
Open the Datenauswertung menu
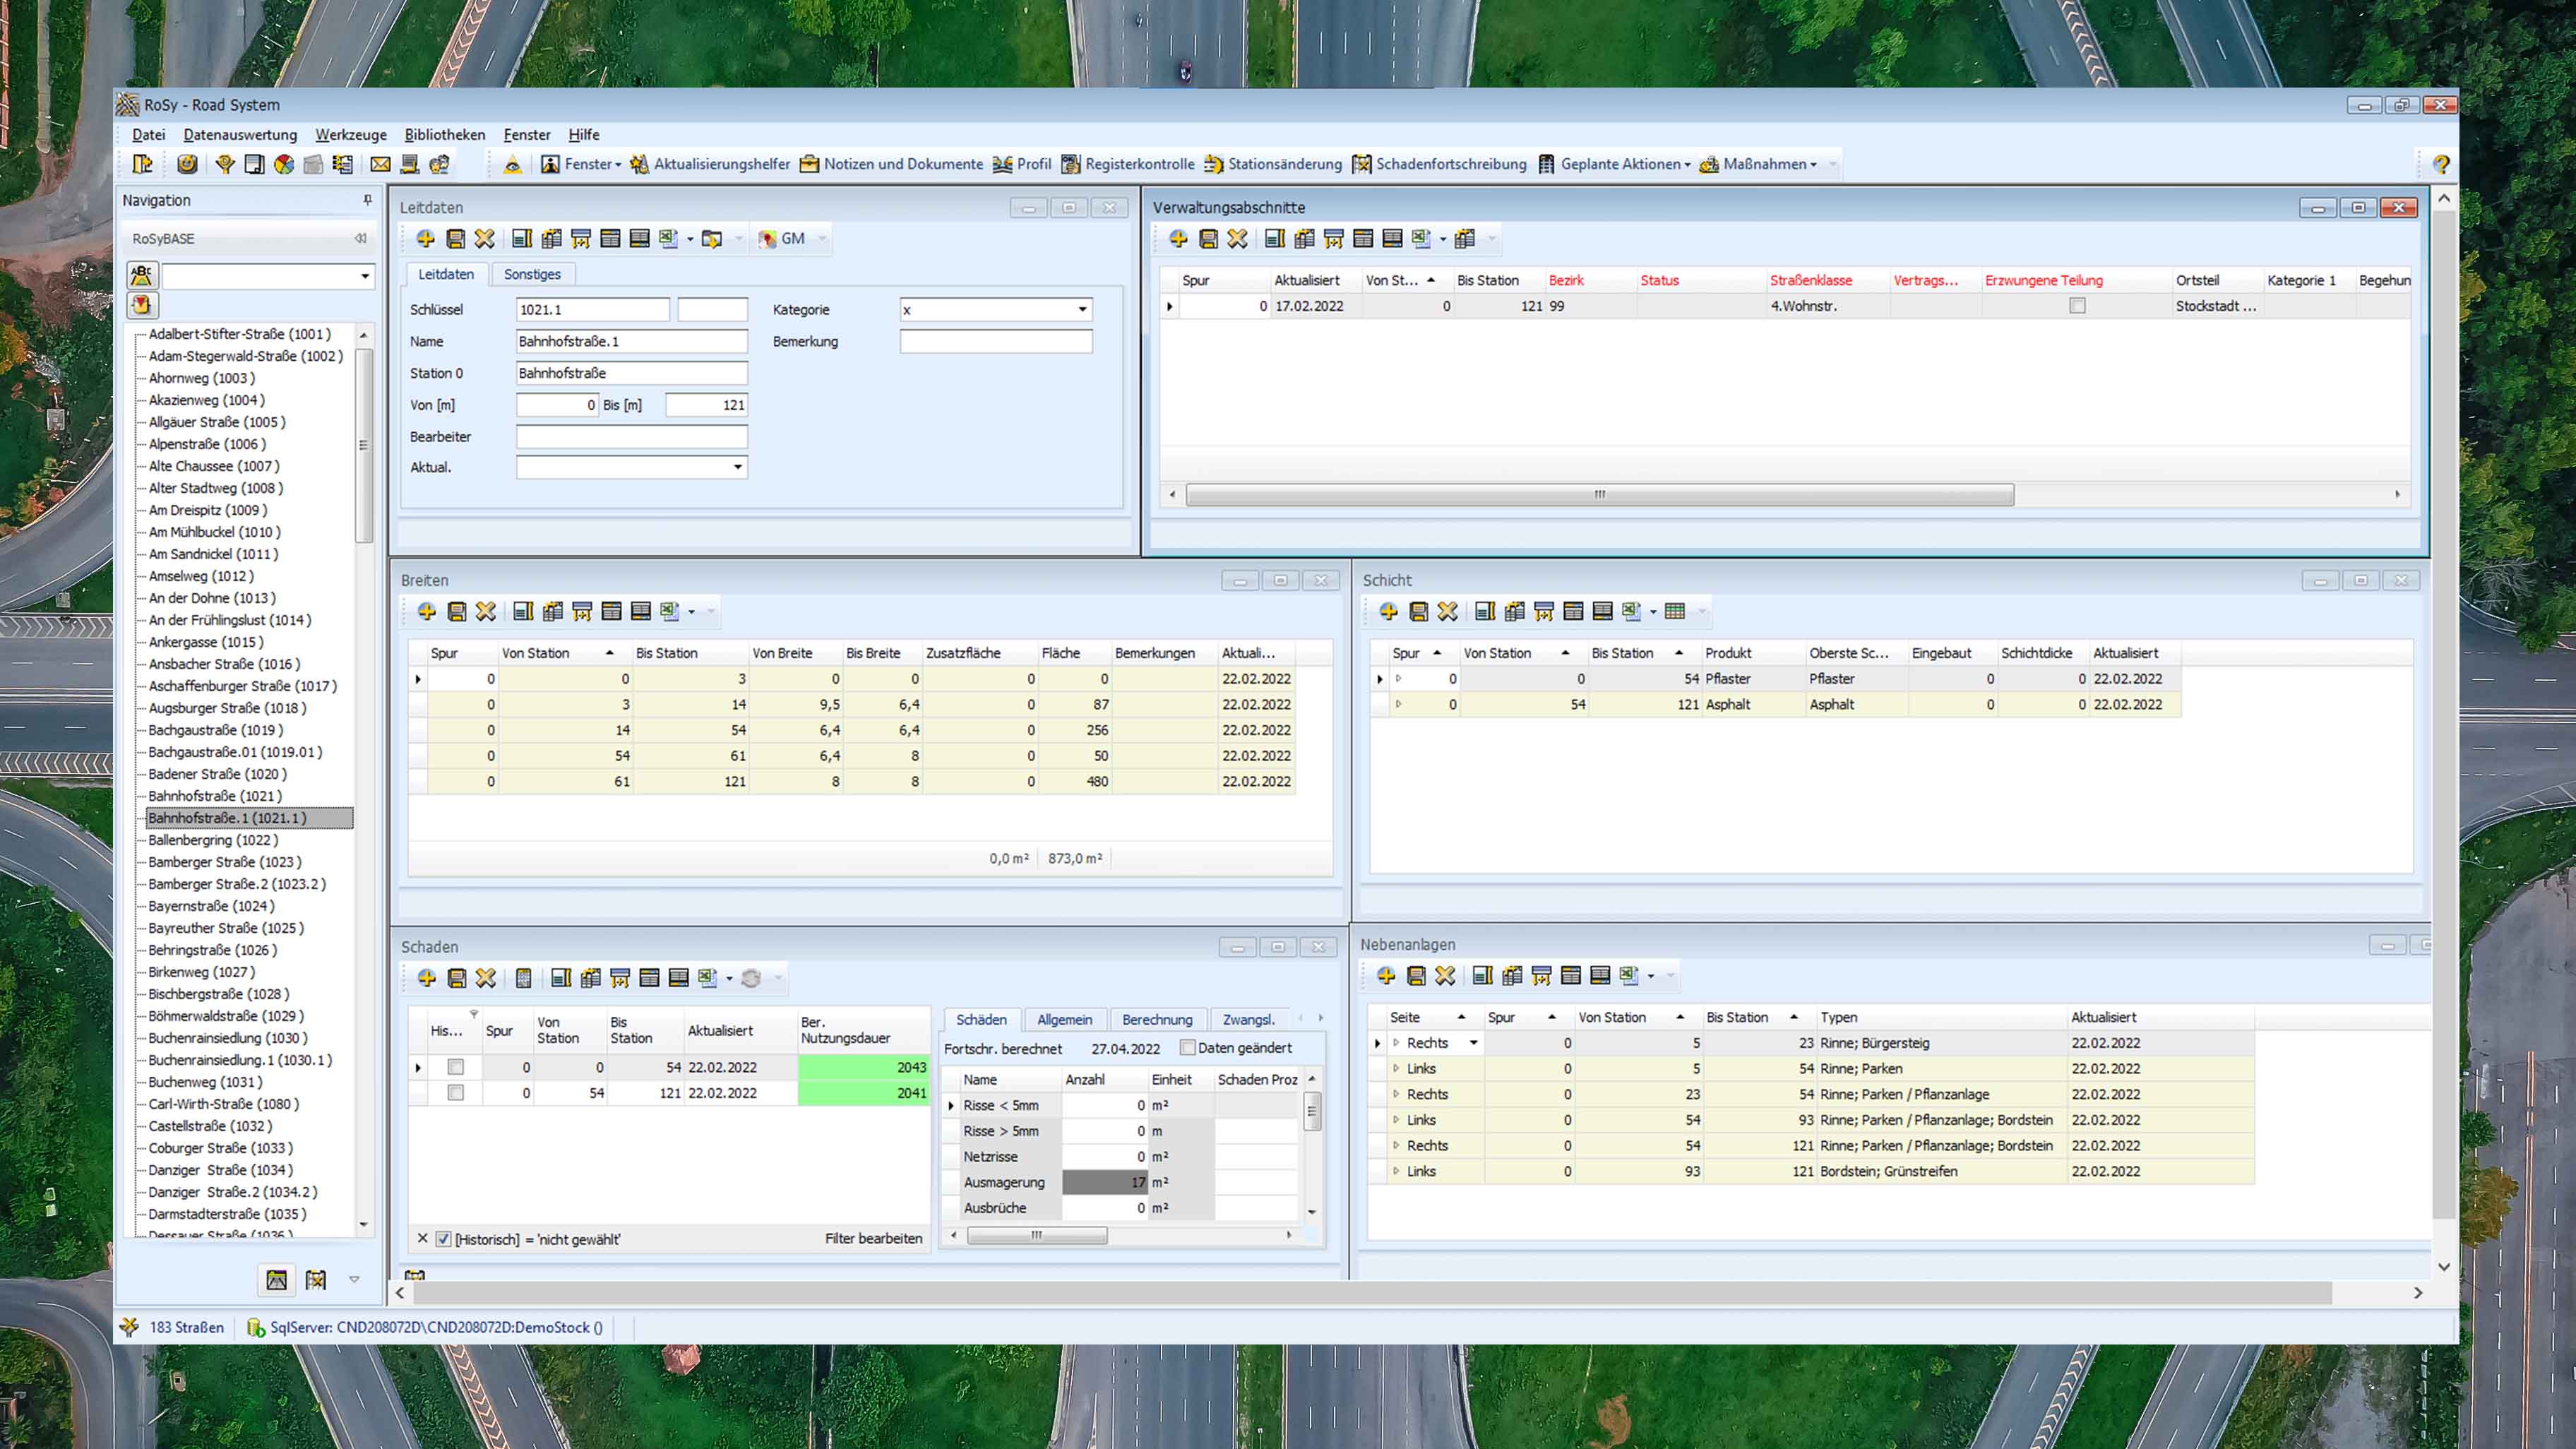[240, 135]
